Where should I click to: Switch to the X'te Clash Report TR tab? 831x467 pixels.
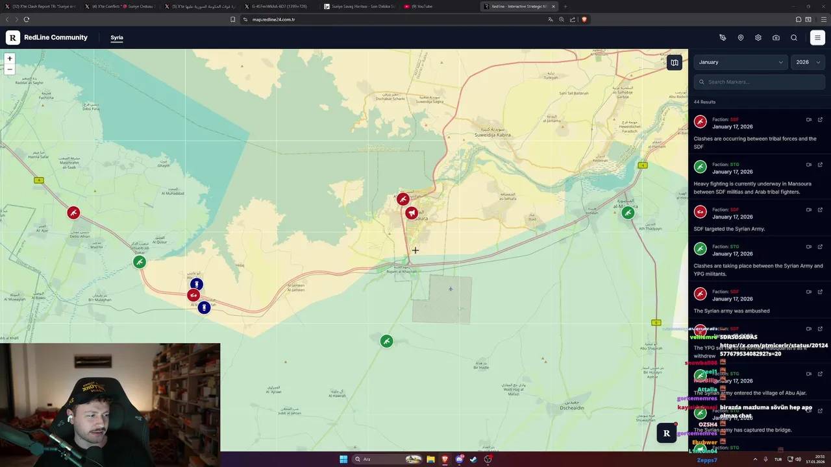click(40, 6)
